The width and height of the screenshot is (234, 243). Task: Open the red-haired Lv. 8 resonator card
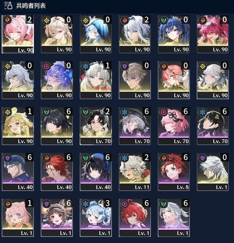[174, 172]
